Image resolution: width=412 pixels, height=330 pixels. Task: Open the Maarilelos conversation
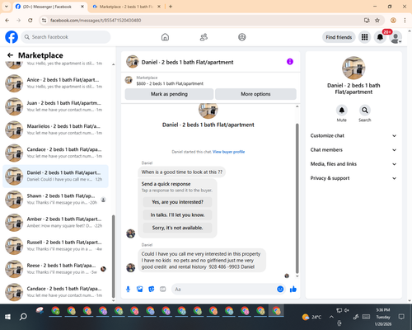[x=56, y=130]
